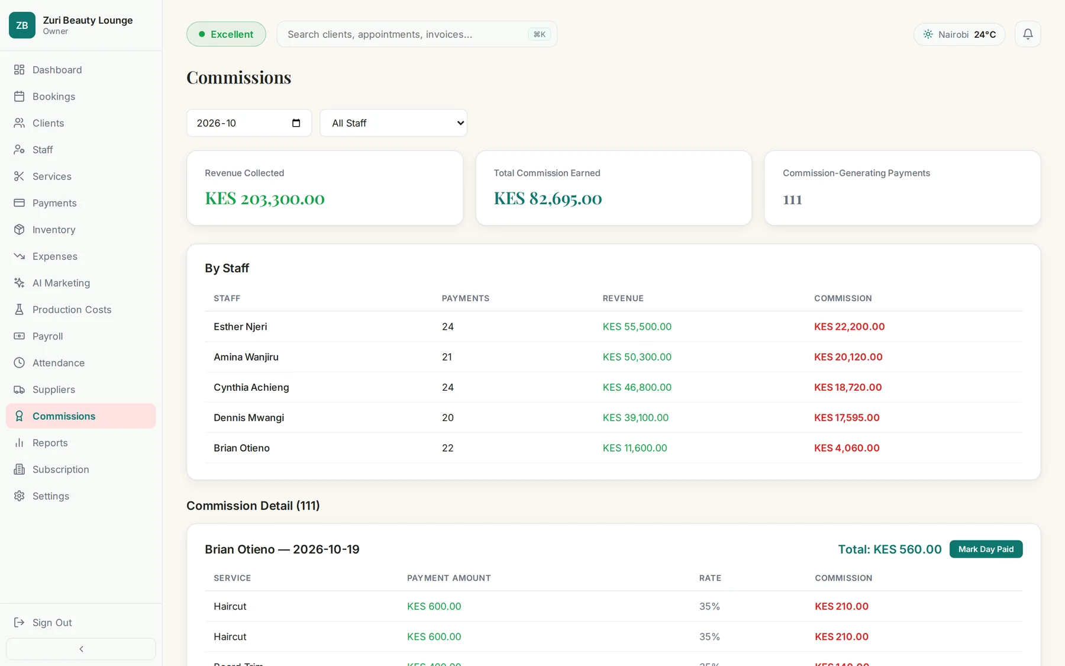This screenshot has height=666, width=1065.
Task: Open the notifications bell
Action: point(1028,34)
